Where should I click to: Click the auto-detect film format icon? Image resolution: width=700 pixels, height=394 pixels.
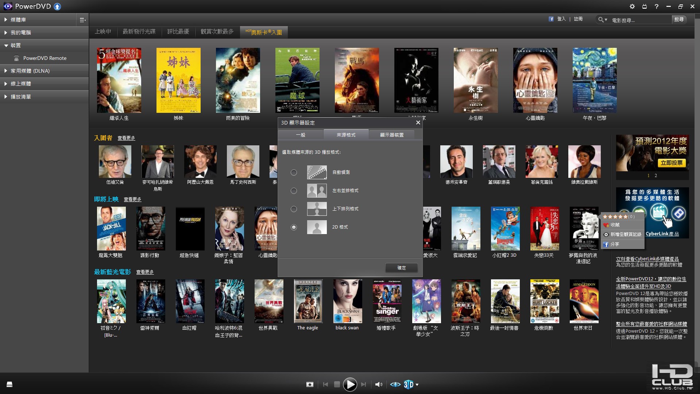(x=317, y=172)
